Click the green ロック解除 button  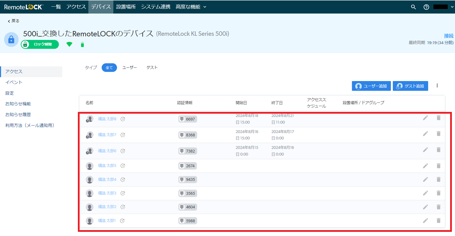tap(40, 44)
